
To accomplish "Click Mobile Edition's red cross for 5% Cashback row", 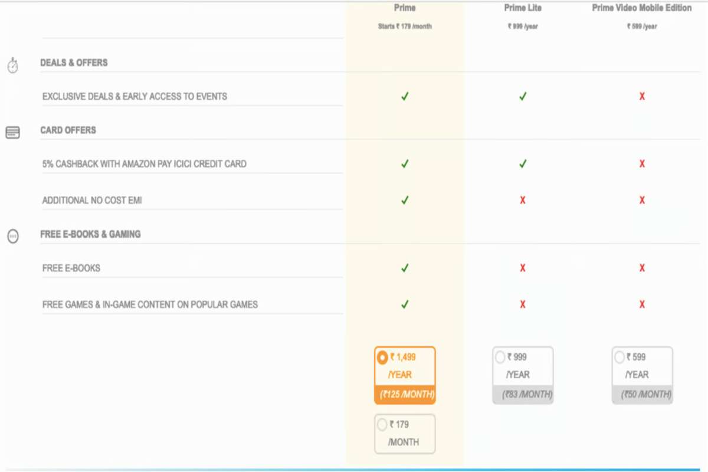I will (642, 163).
